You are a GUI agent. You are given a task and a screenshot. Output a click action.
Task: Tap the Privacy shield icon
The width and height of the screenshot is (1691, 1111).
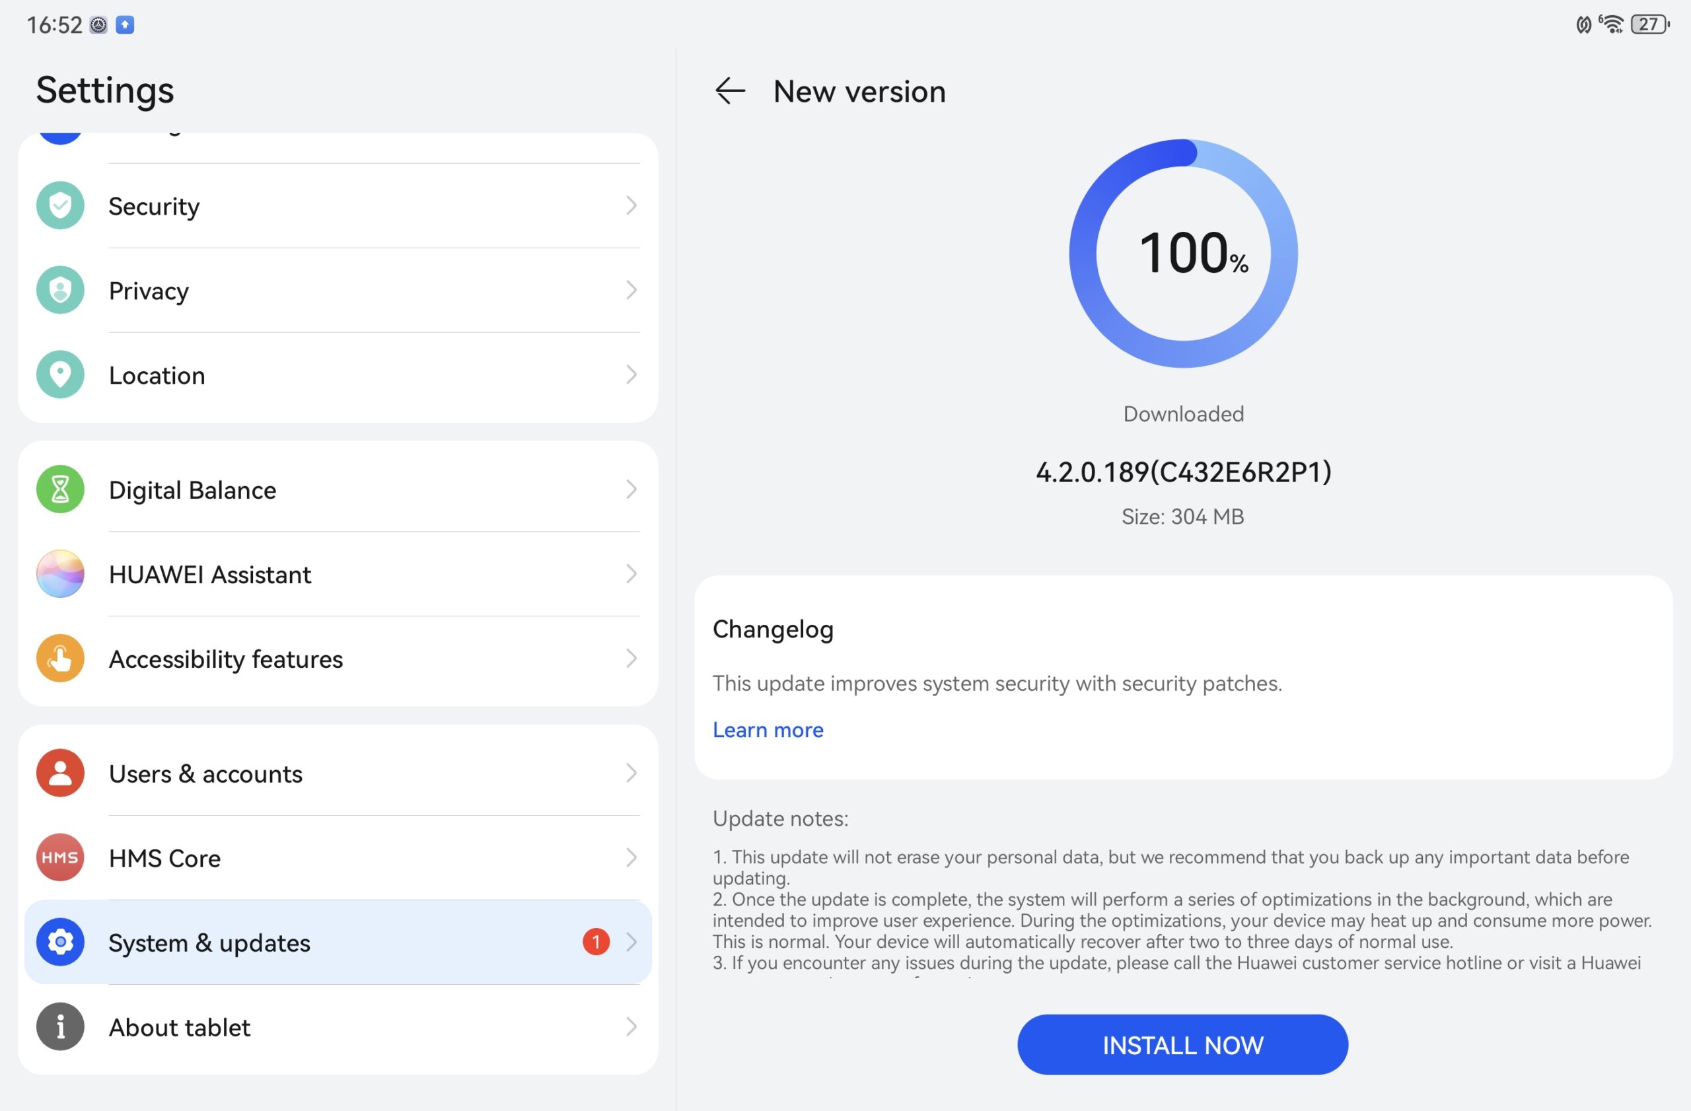60,291
